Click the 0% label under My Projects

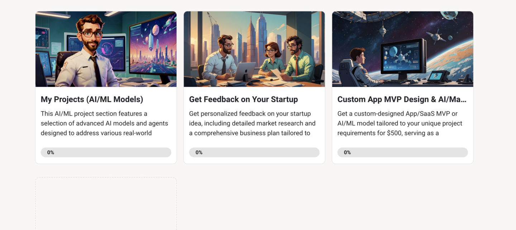tap(51, 152)
